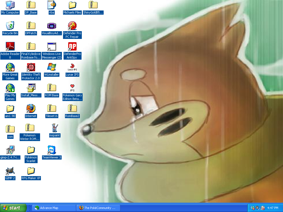Viewport: 283px width, 212px height.
Task: Click the middle system tray icon
Action: coord(258,208)
